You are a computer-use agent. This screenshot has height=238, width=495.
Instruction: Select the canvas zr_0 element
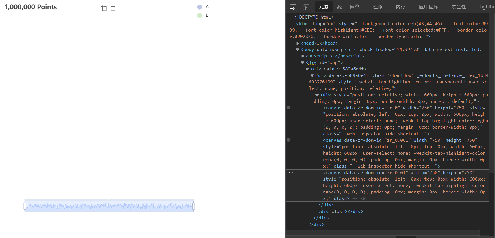click(x=405, y=121)
